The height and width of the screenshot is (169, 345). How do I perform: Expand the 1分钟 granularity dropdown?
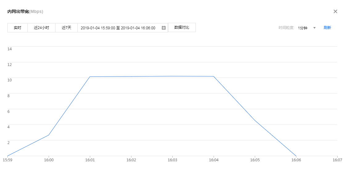(307, 28)
